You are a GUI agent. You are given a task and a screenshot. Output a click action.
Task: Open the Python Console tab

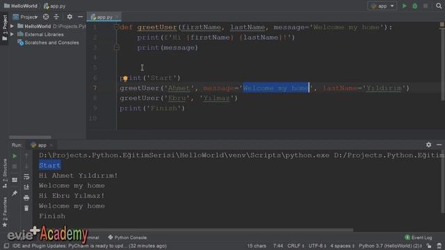[x=127, y=237]
